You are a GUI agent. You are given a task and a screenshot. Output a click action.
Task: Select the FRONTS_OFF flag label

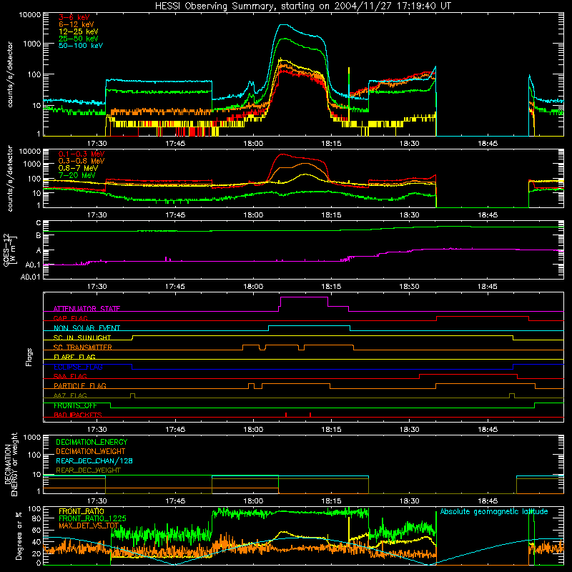pyautogui.click(x=75, y=405)
